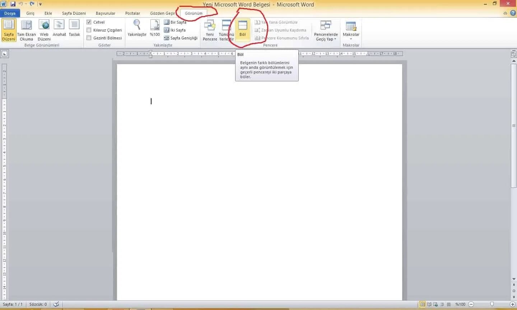Open the Yakınlaştır zoom dialog

click(137, 28)
